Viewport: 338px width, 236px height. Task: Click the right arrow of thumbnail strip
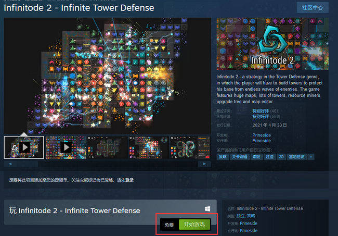point(204,164)
